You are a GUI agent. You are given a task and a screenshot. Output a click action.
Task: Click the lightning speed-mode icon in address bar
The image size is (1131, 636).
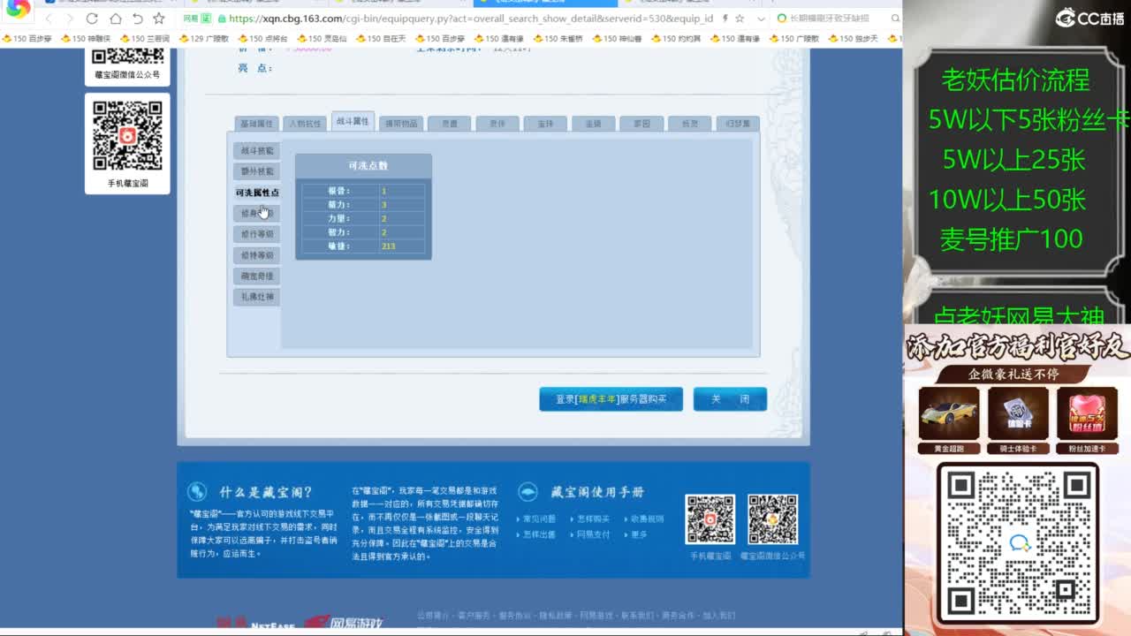724,19
